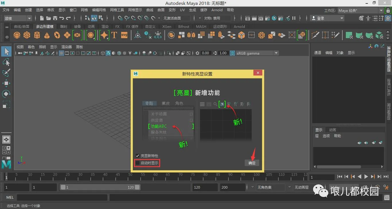Open the Hypershade sphere icon
Viewport: 392px width, 209px height.
(274, 18)
